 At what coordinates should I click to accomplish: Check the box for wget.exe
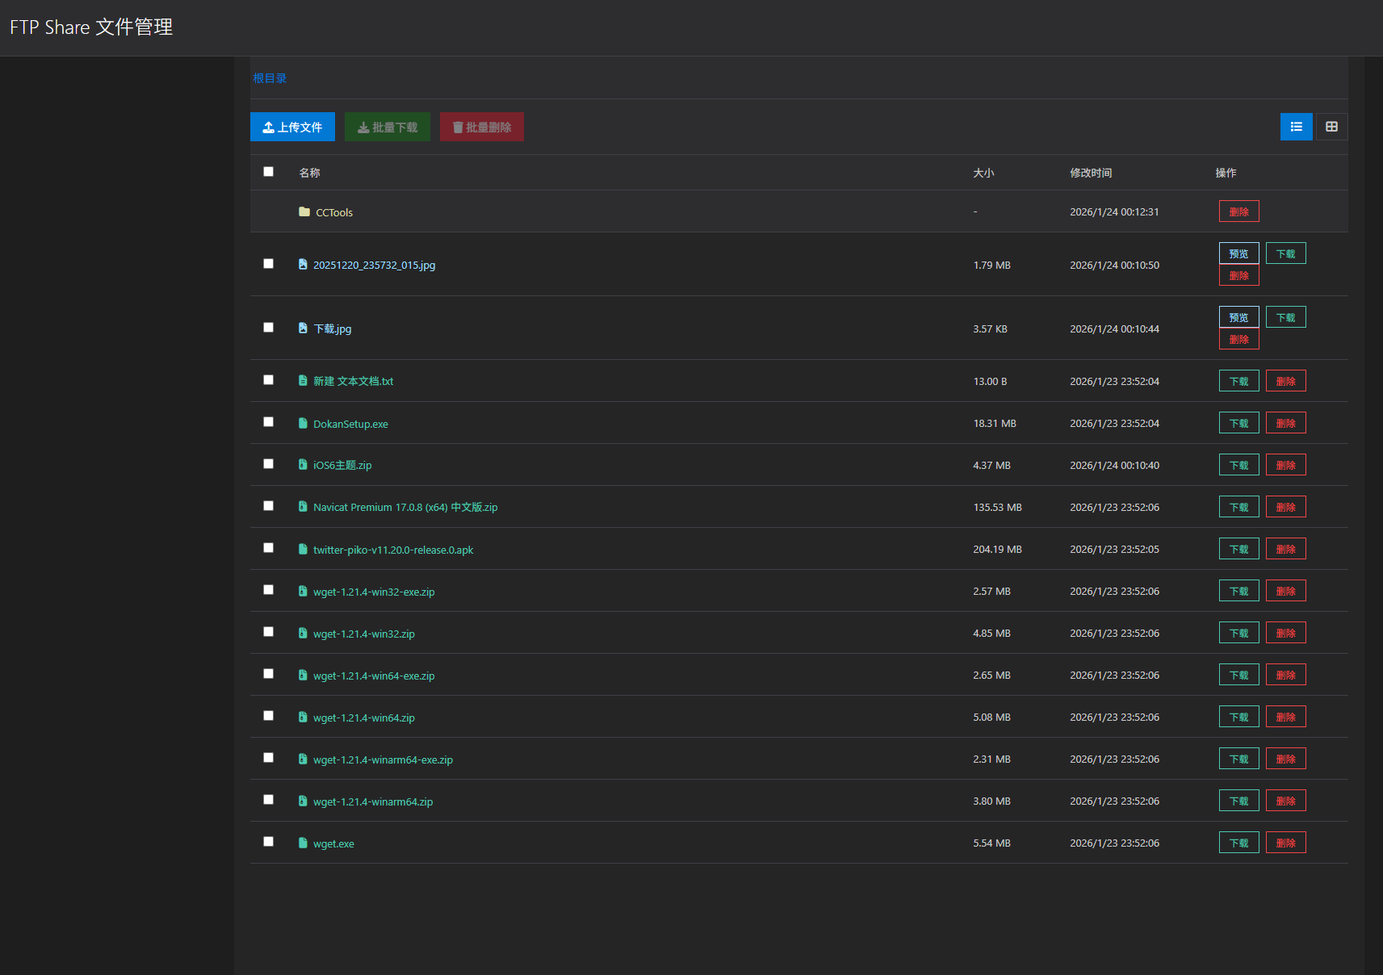[x=269, y=842]
